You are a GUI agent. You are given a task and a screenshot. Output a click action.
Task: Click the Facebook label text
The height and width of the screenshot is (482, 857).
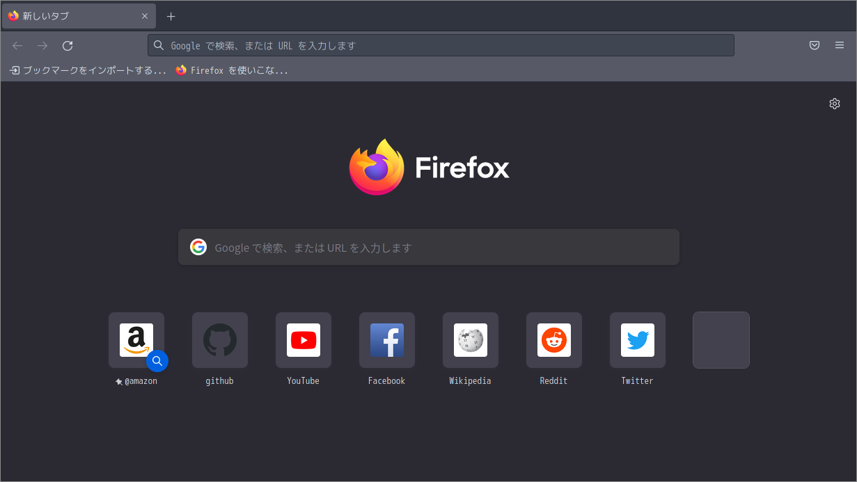pos(387,381)
